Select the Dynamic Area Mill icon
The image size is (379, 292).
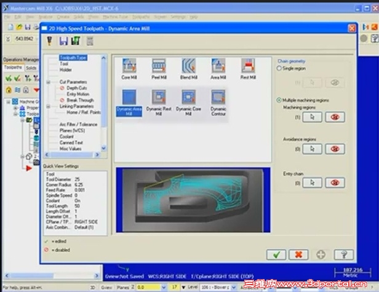(129, 97)
